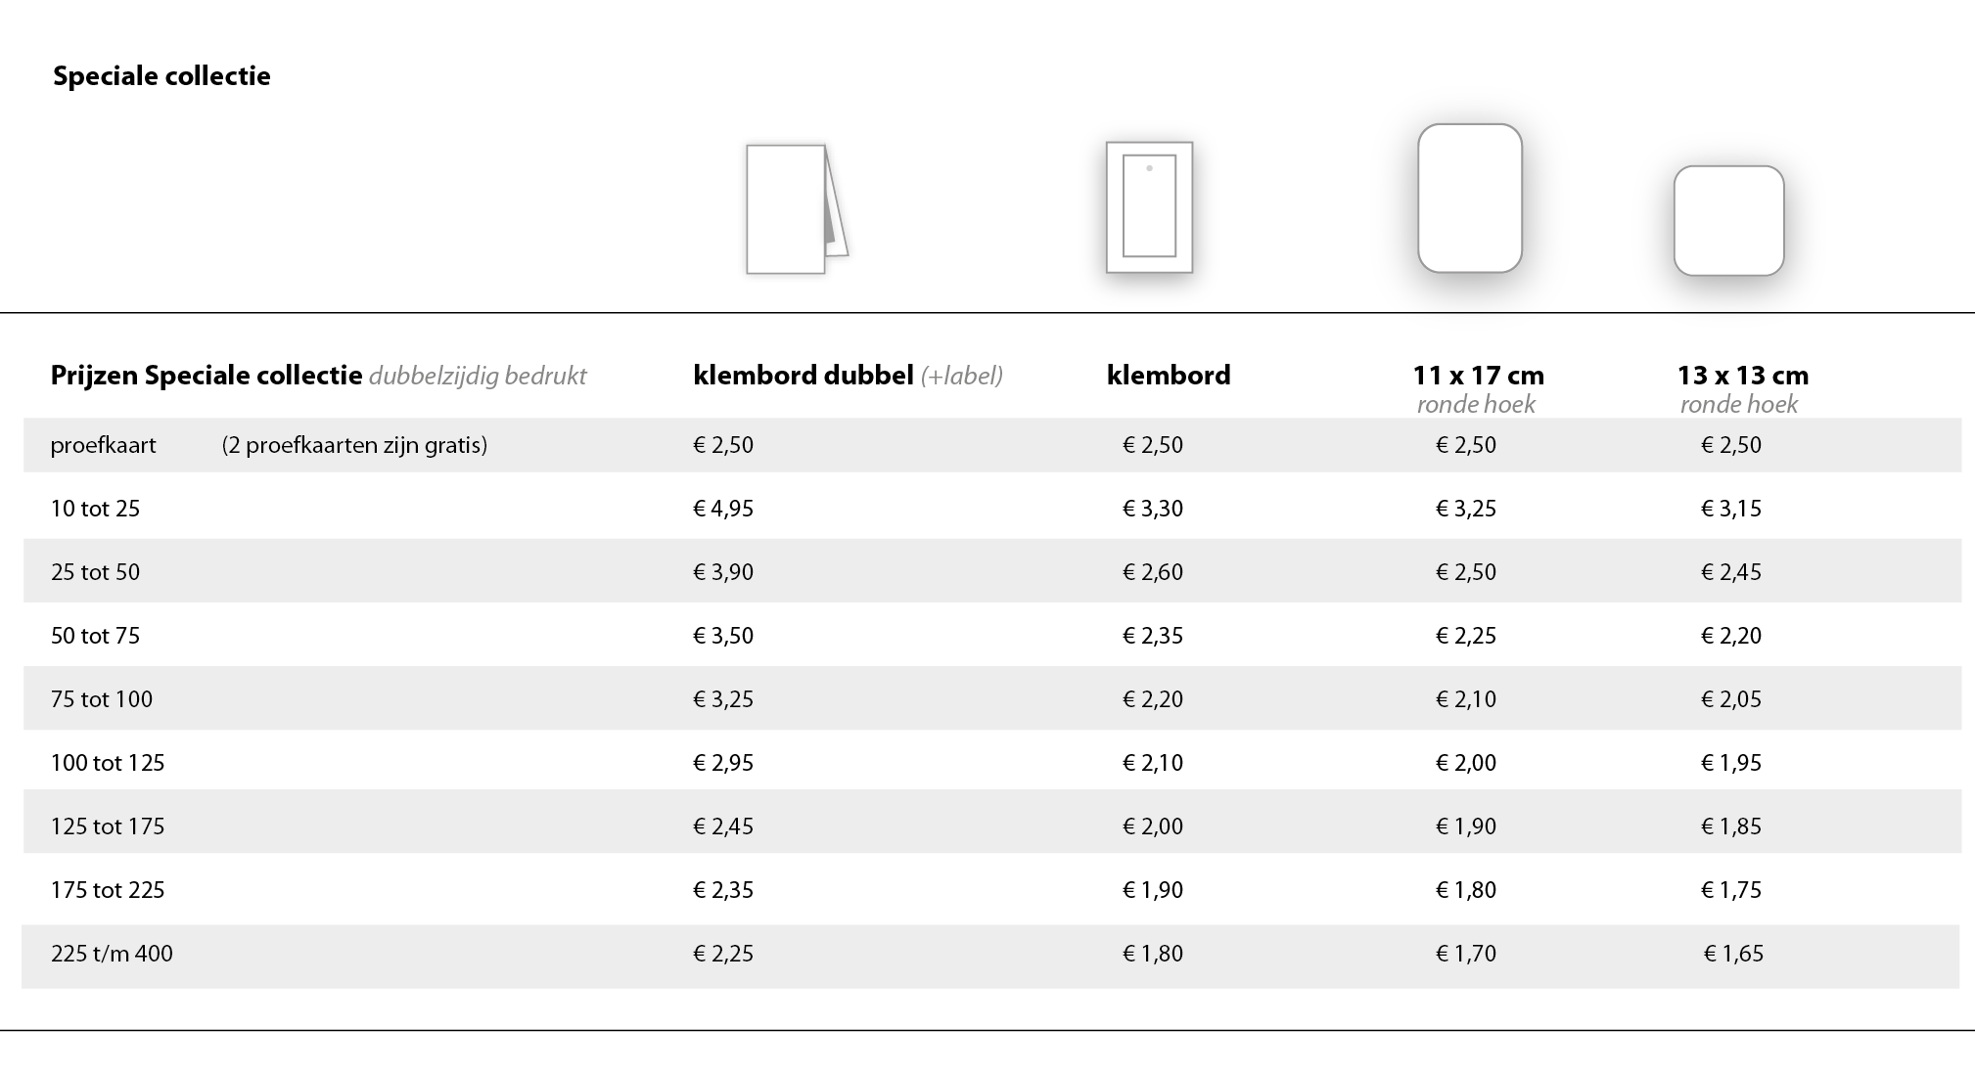The width and height of the screenshot is (1975, 1072).
Task: Click the klembord dubbel folded card icon
Action: point(797,209)
